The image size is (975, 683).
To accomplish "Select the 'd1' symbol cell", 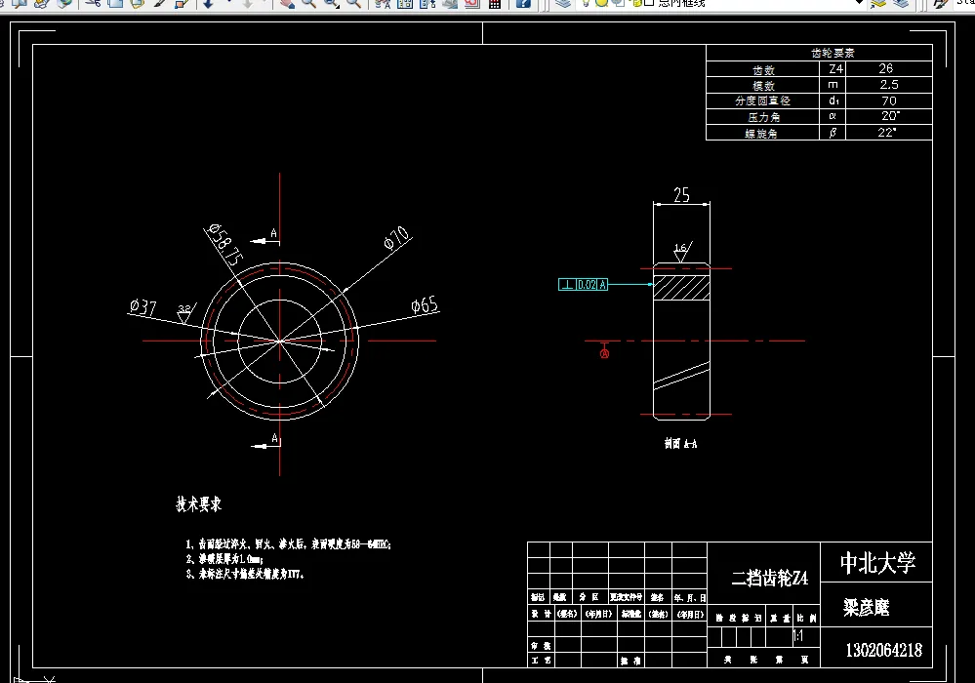I will pyautogui.click(x=833, y=100).
